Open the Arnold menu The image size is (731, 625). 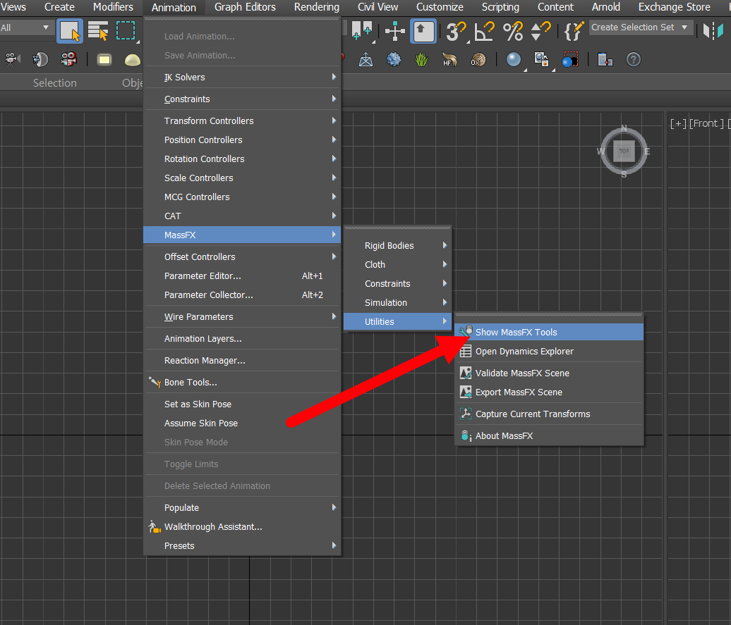(605, 7)
